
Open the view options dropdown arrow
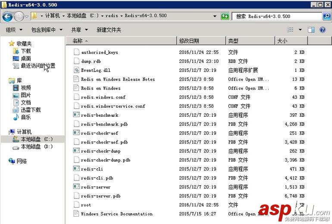point(300,30)
